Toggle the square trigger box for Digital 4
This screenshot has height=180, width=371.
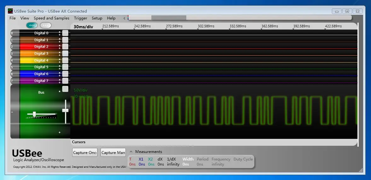coord(65,60)
